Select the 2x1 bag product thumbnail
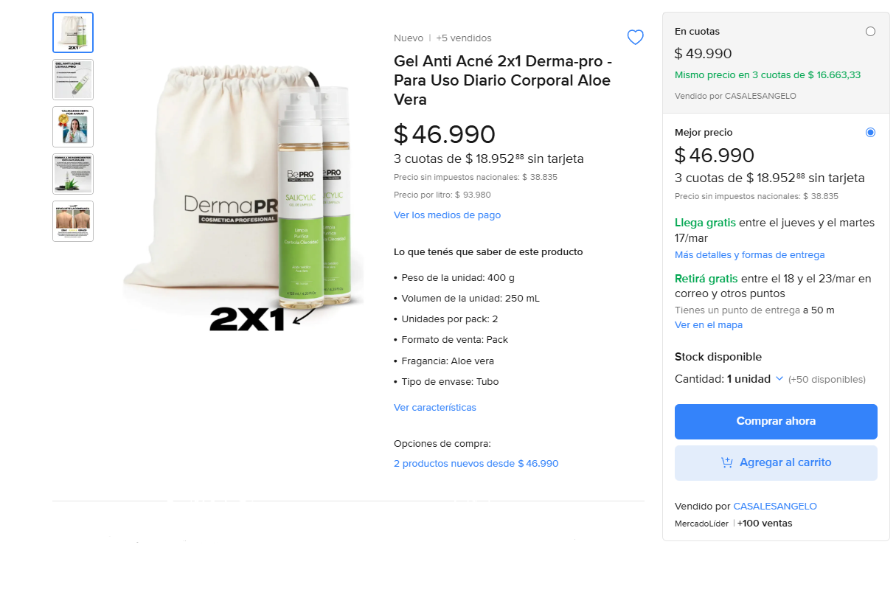The image size is (896, 612). click(x=73, y=32)
